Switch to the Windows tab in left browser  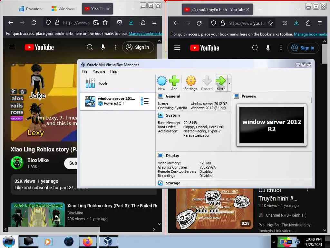[x=63, y=9]
